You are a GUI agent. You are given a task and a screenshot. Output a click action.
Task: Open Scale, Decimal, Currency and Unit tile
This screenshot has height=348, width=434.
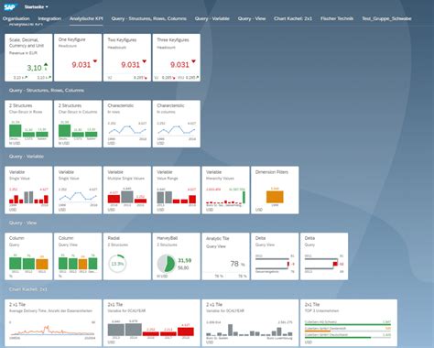coord(28,58)
